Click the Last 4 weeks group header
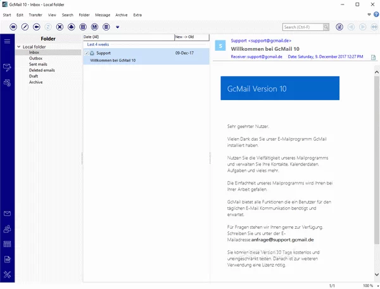This screenshot has height=289, width=380. (x=98, y=44)
